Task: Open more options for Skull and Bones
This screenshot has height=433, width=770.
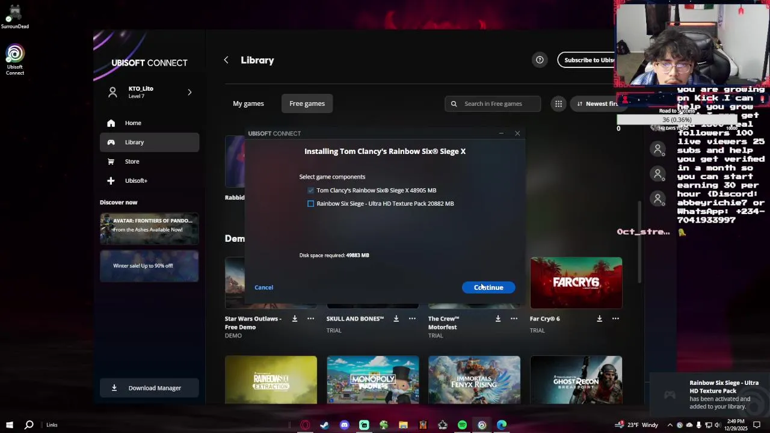Action: tap(413, 319)
